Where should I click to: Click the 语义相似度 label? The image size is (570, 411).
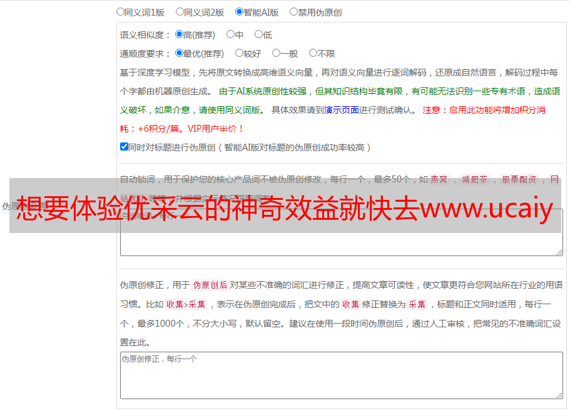tap(145, 35)
